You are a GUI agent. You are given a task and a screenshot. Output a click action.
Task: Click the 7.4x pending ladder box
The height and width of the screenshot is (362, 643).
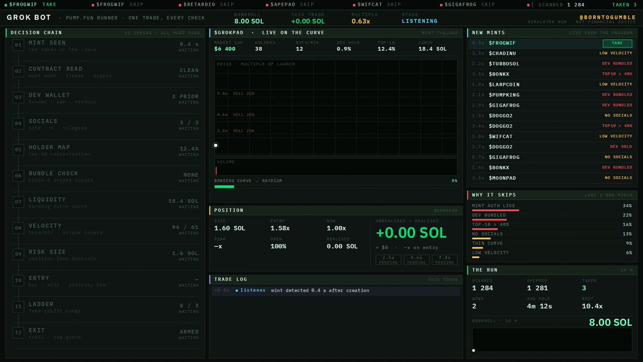click(445, 260)
